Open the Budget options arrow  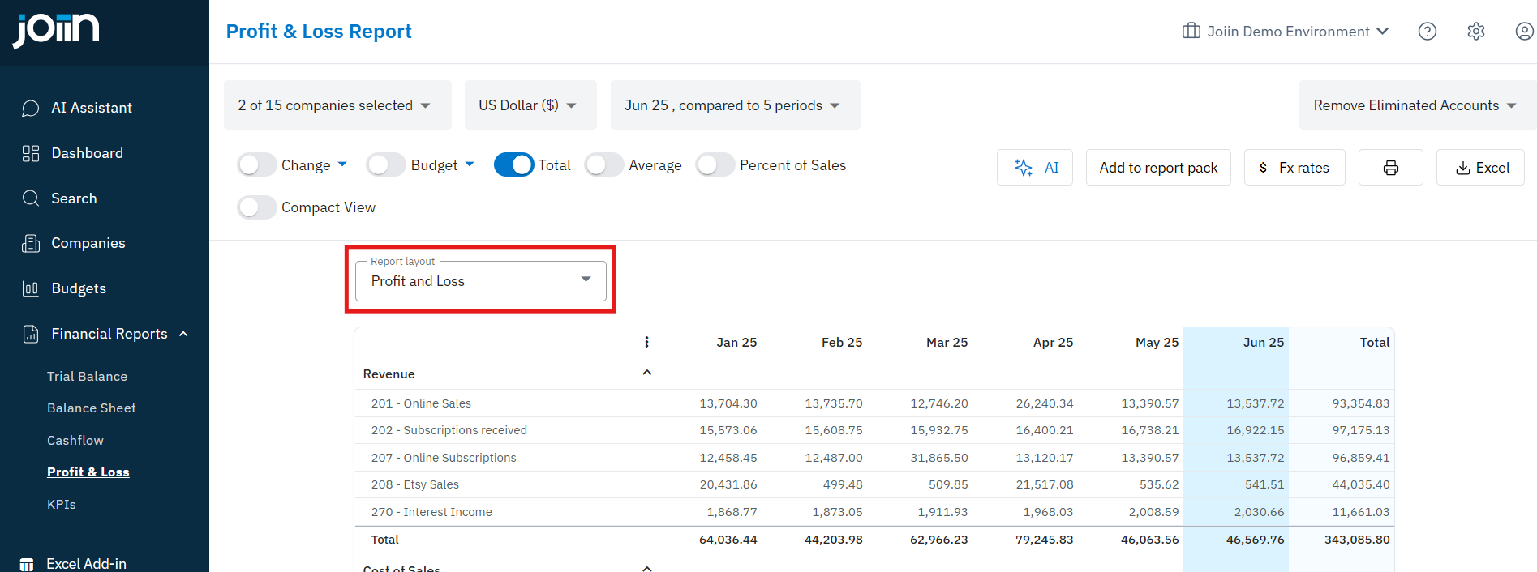(x=470, y=164)
